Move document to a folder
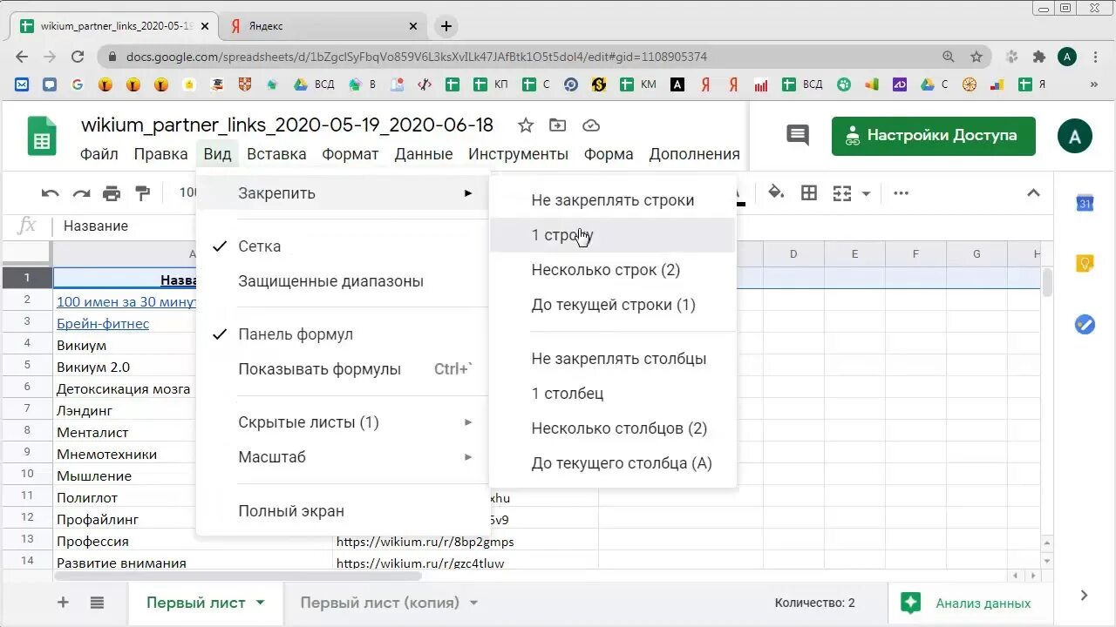This screenshot has height=627, width=1116. click(557, 125)
